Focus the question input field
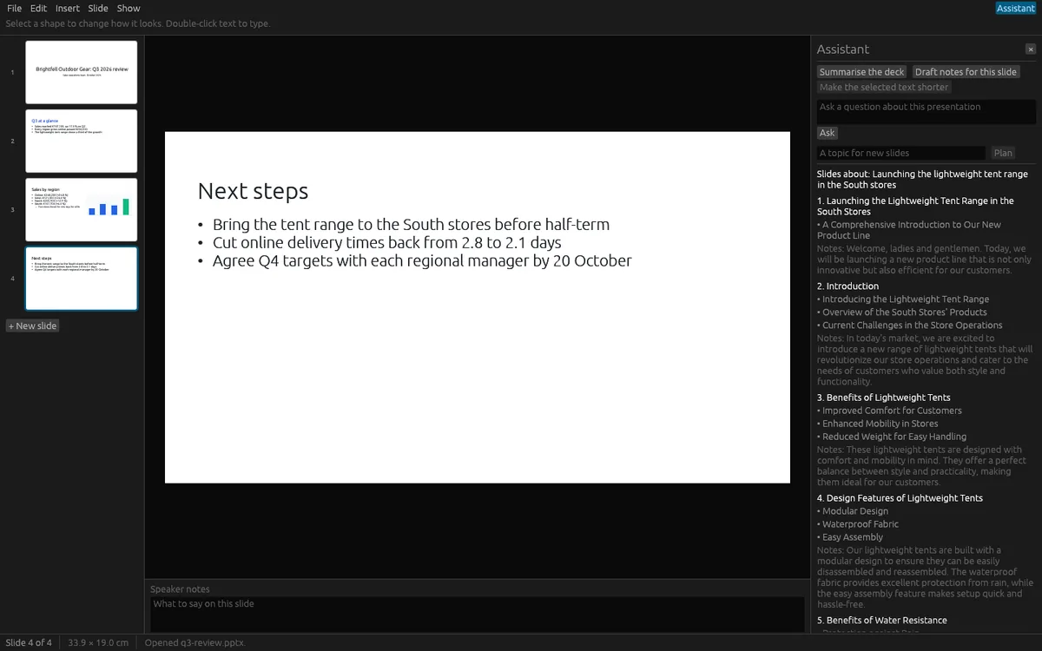The image size is (1042, 651). pyautogui.click(x=926, y=111)
